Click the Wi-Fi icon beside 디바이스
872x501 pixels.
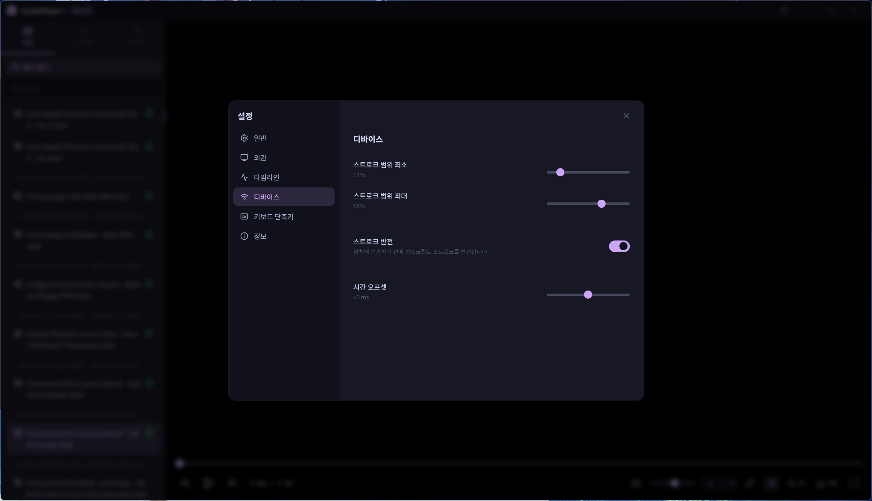244,197
